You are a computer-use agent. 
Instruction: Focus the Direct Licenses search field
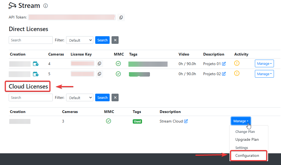(x=31, y=40)
